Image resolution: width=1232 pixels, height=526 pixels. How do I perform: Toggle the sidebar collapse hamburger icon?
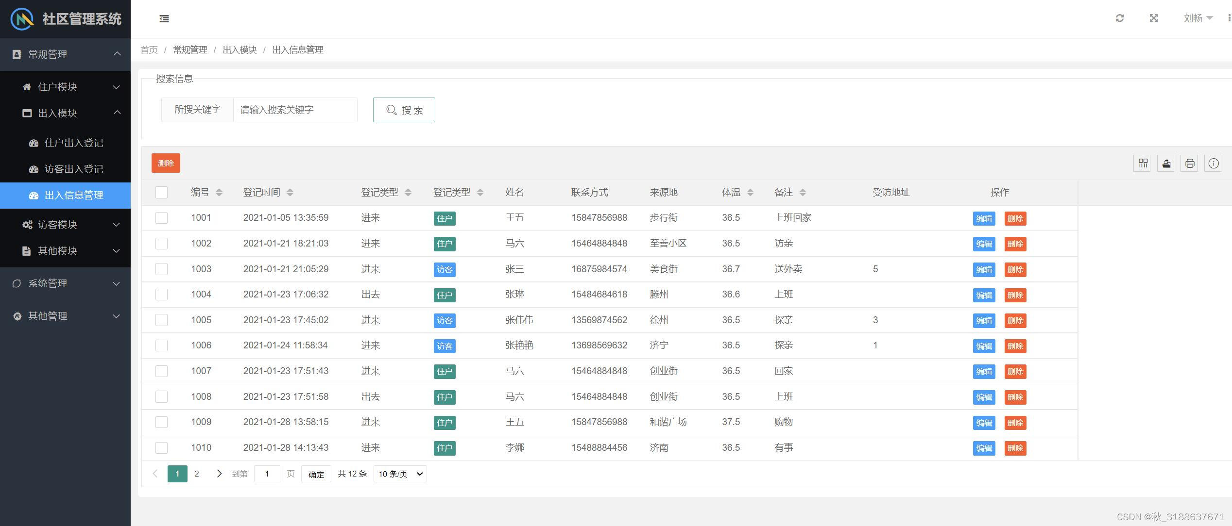164,19
